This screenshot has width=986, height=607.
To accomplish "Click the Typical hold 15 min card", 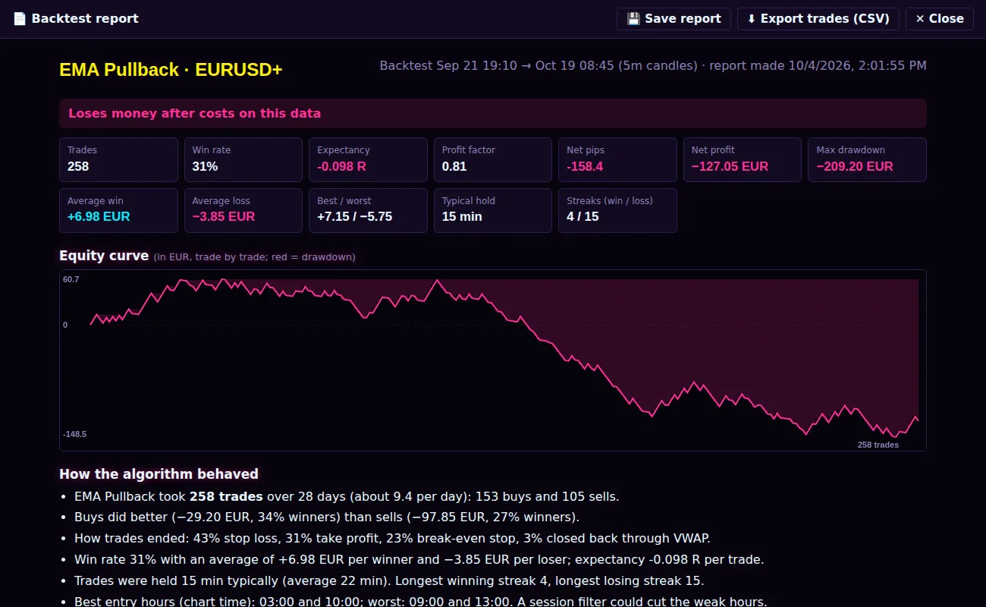I will point(493,210).
